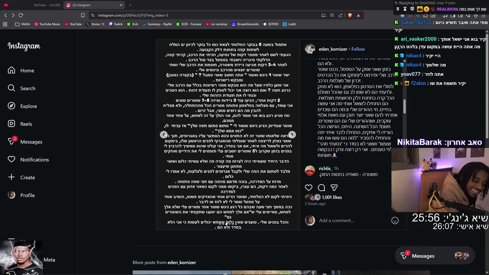Go to previous image in carousel
This screenshot has height=275, width=489.
164,134
